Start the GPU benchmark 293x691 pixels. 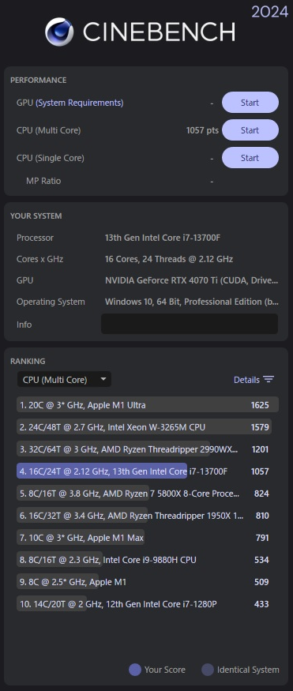250,103
